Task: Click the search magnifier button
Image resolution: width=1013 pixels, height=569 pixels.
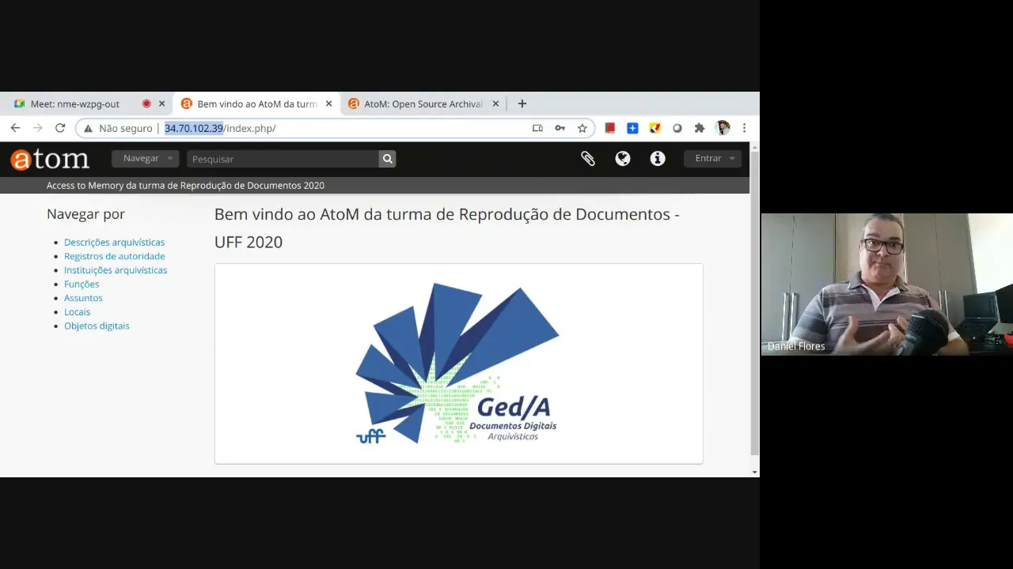Action: pyautogui.click(x=387, y=159)
